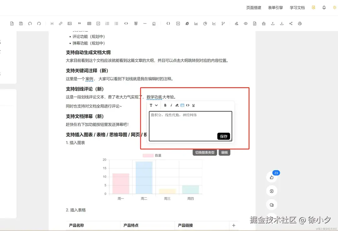Screen dimensions: 338x231
Task: Open the print icon in the toolbar
Action: (x=300, y=23)
